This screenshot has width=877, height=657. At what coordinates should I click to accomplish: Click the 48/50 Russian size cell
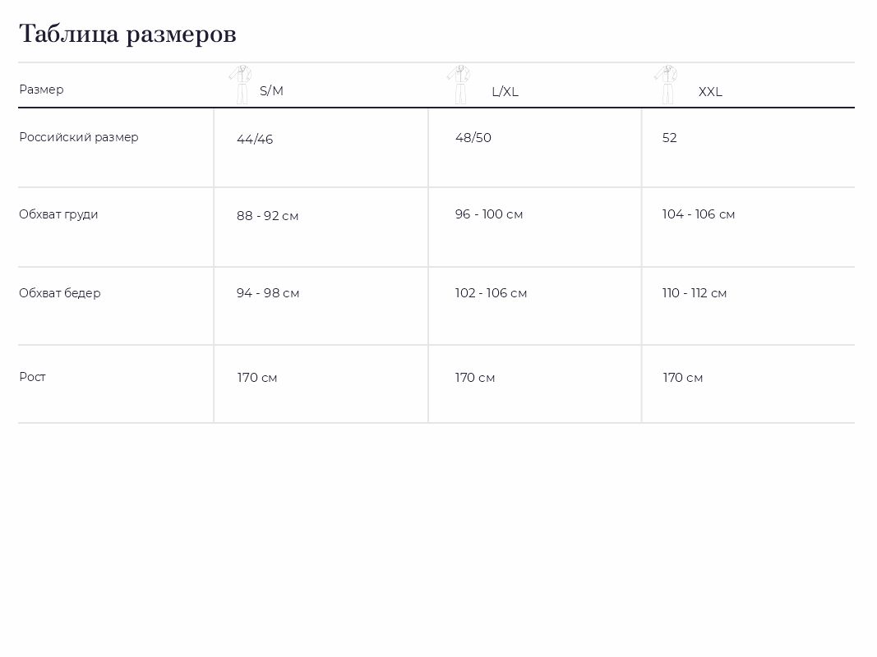coord(473,137)
